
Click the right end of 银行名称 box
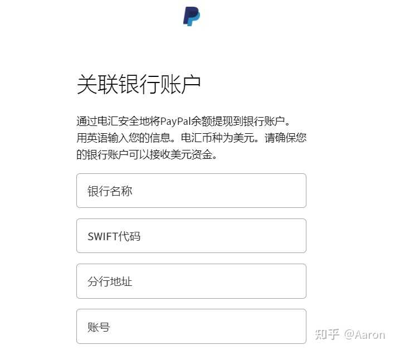click(295, 191)
